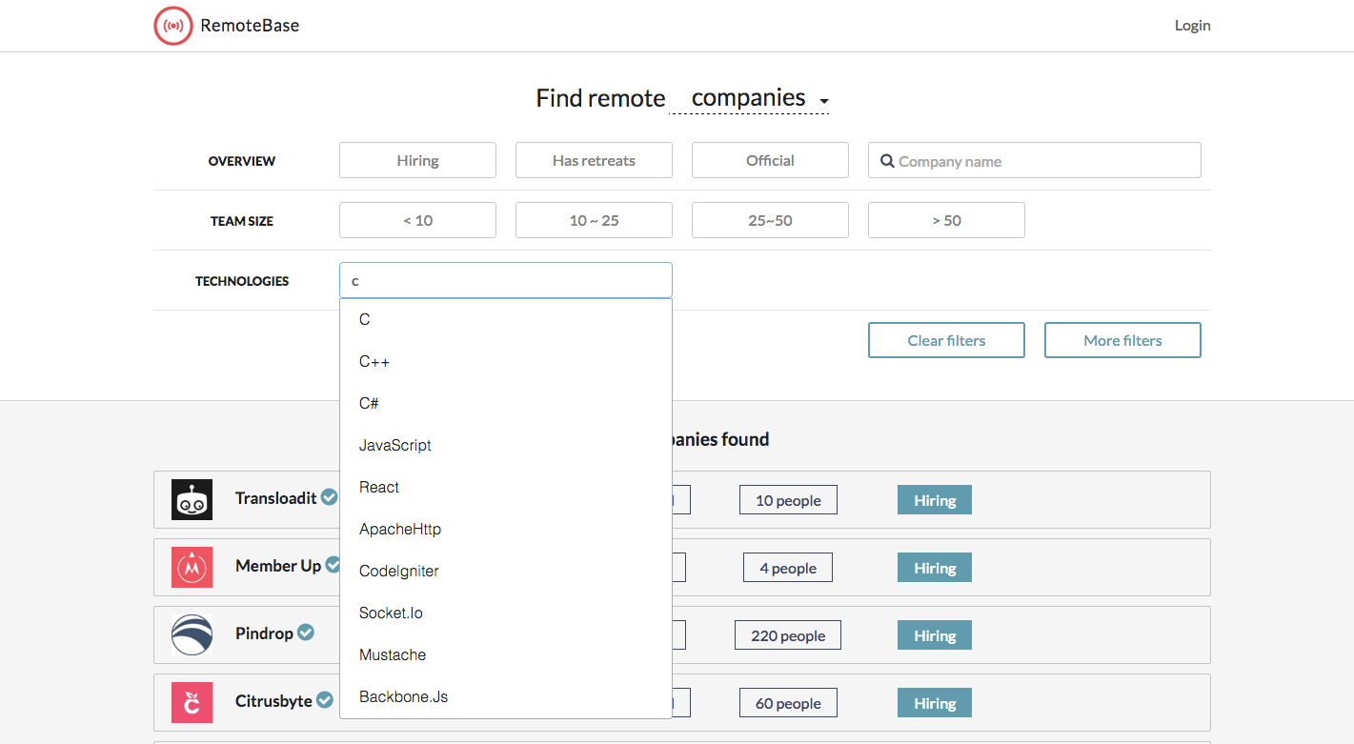
Task: Select Mustache from the suggestions list
Action: 506,655
